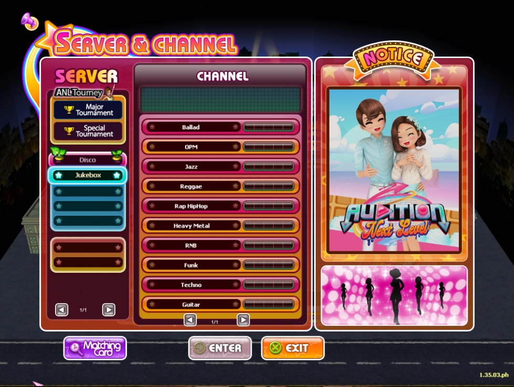Select the Jazz channel
Viewport: 514px width, 387px height.
(x=191, y=167)
